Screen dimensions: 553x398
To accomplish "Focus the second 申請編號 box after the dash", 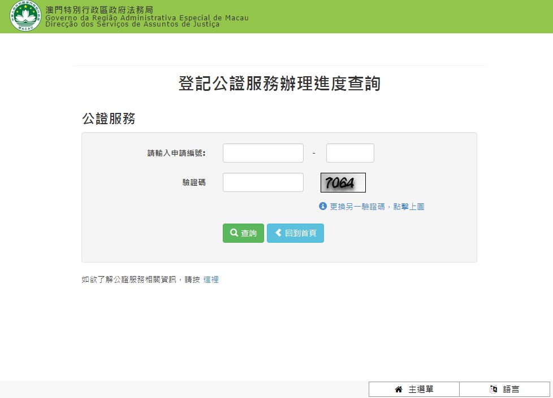I will (x=350, y=153).
